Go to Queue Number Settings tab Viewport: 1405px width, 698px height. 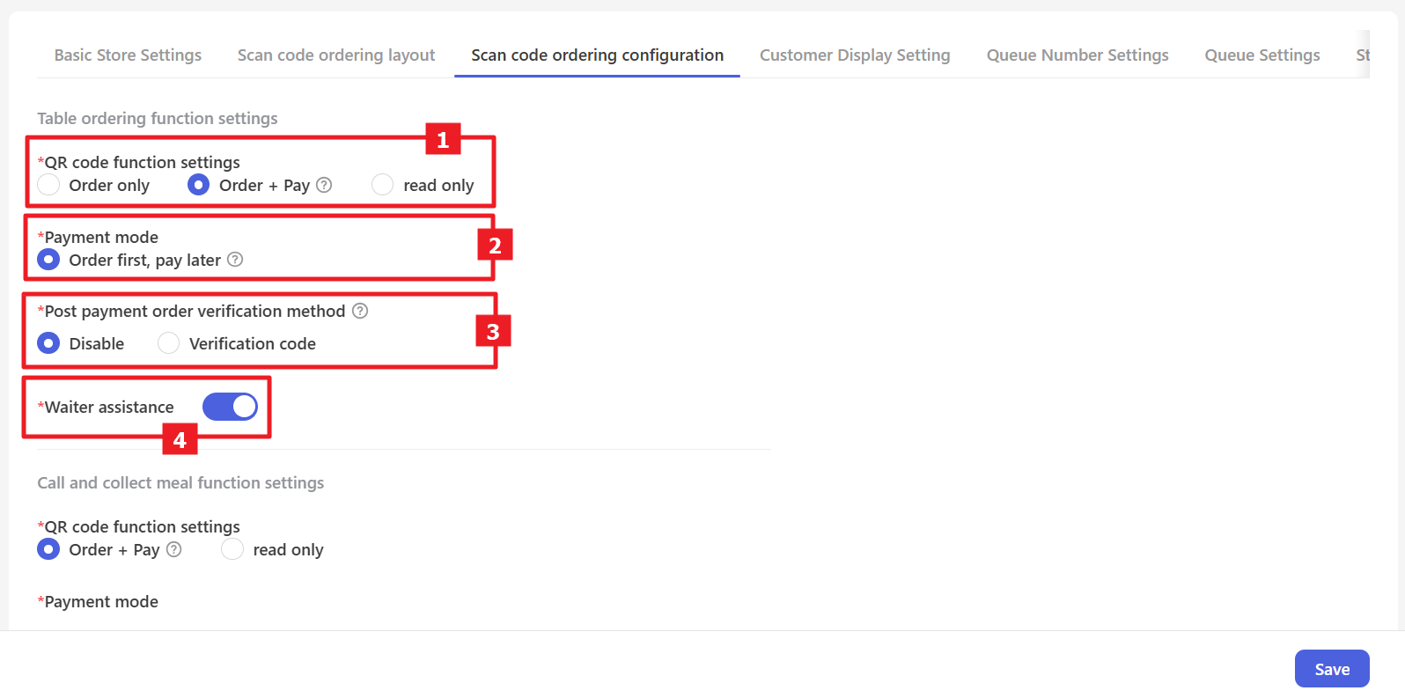1078,55
